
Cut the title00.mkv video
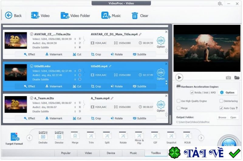77,86
